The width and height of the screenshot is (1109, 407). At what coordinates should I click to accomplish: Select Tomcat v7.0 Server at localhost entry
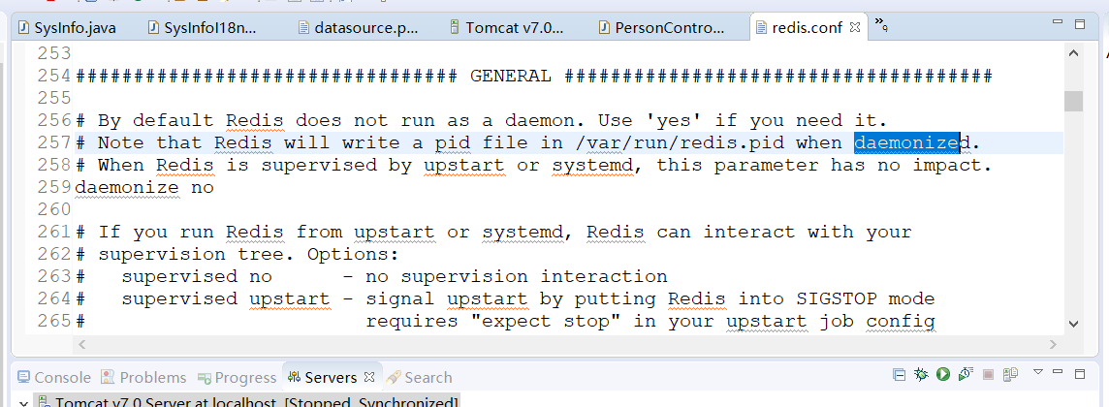click(x=247, y=403)
